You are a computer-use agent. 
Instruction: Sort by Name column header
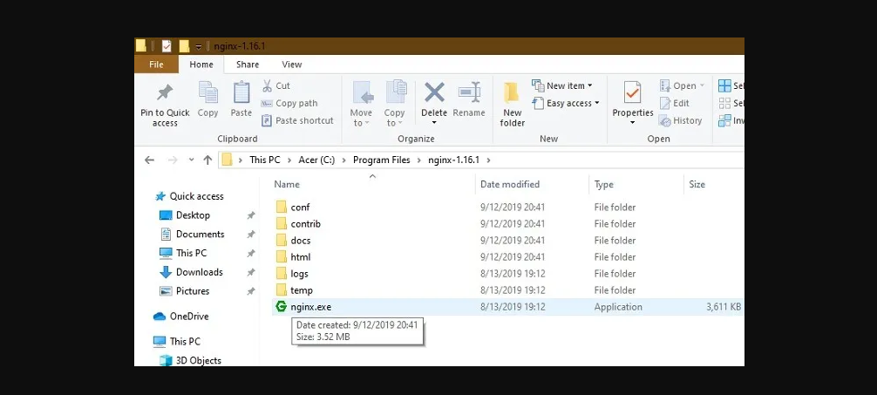tap(286, 184)
